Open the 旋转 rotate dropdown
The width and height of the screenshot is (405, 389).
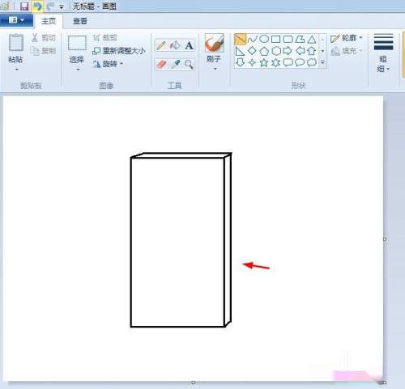point(108,64)
